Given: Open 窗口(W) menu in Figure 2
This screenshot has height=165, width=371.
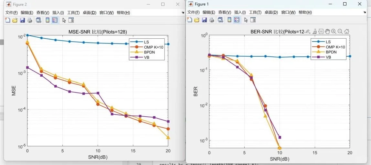Looking at the screenshot, I should [x=106, y=13].
